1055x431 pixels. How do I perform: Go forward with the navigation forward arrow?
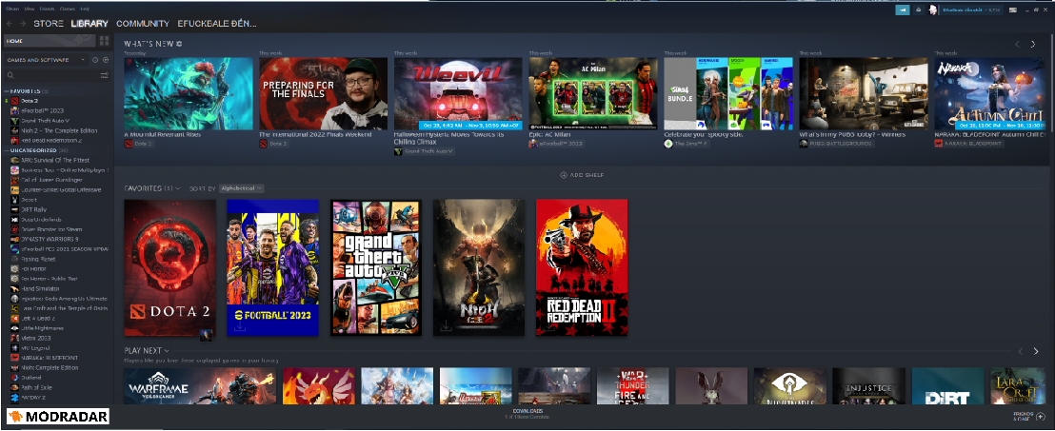[x=24, y=24]
